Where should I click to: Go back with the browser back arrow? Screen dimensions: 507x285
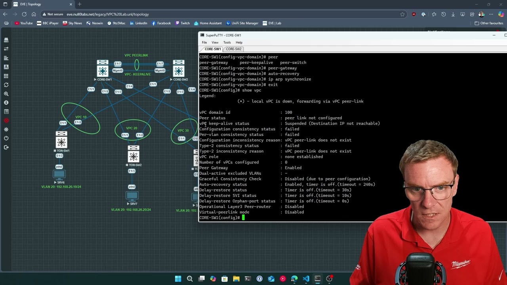[5, 14]
